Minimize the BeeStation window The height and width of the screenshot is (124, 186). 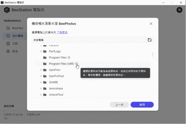pyautogui.click(x=163, y=3)
